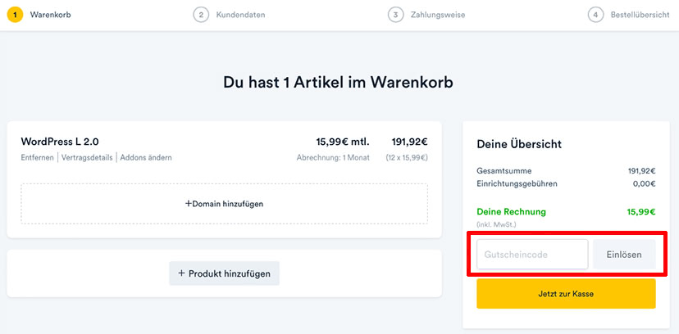Image resolution: width=679 pixels, height=334 pixels.
Task: Click the (12 x 15,99€) note
Action: point(407,158)
